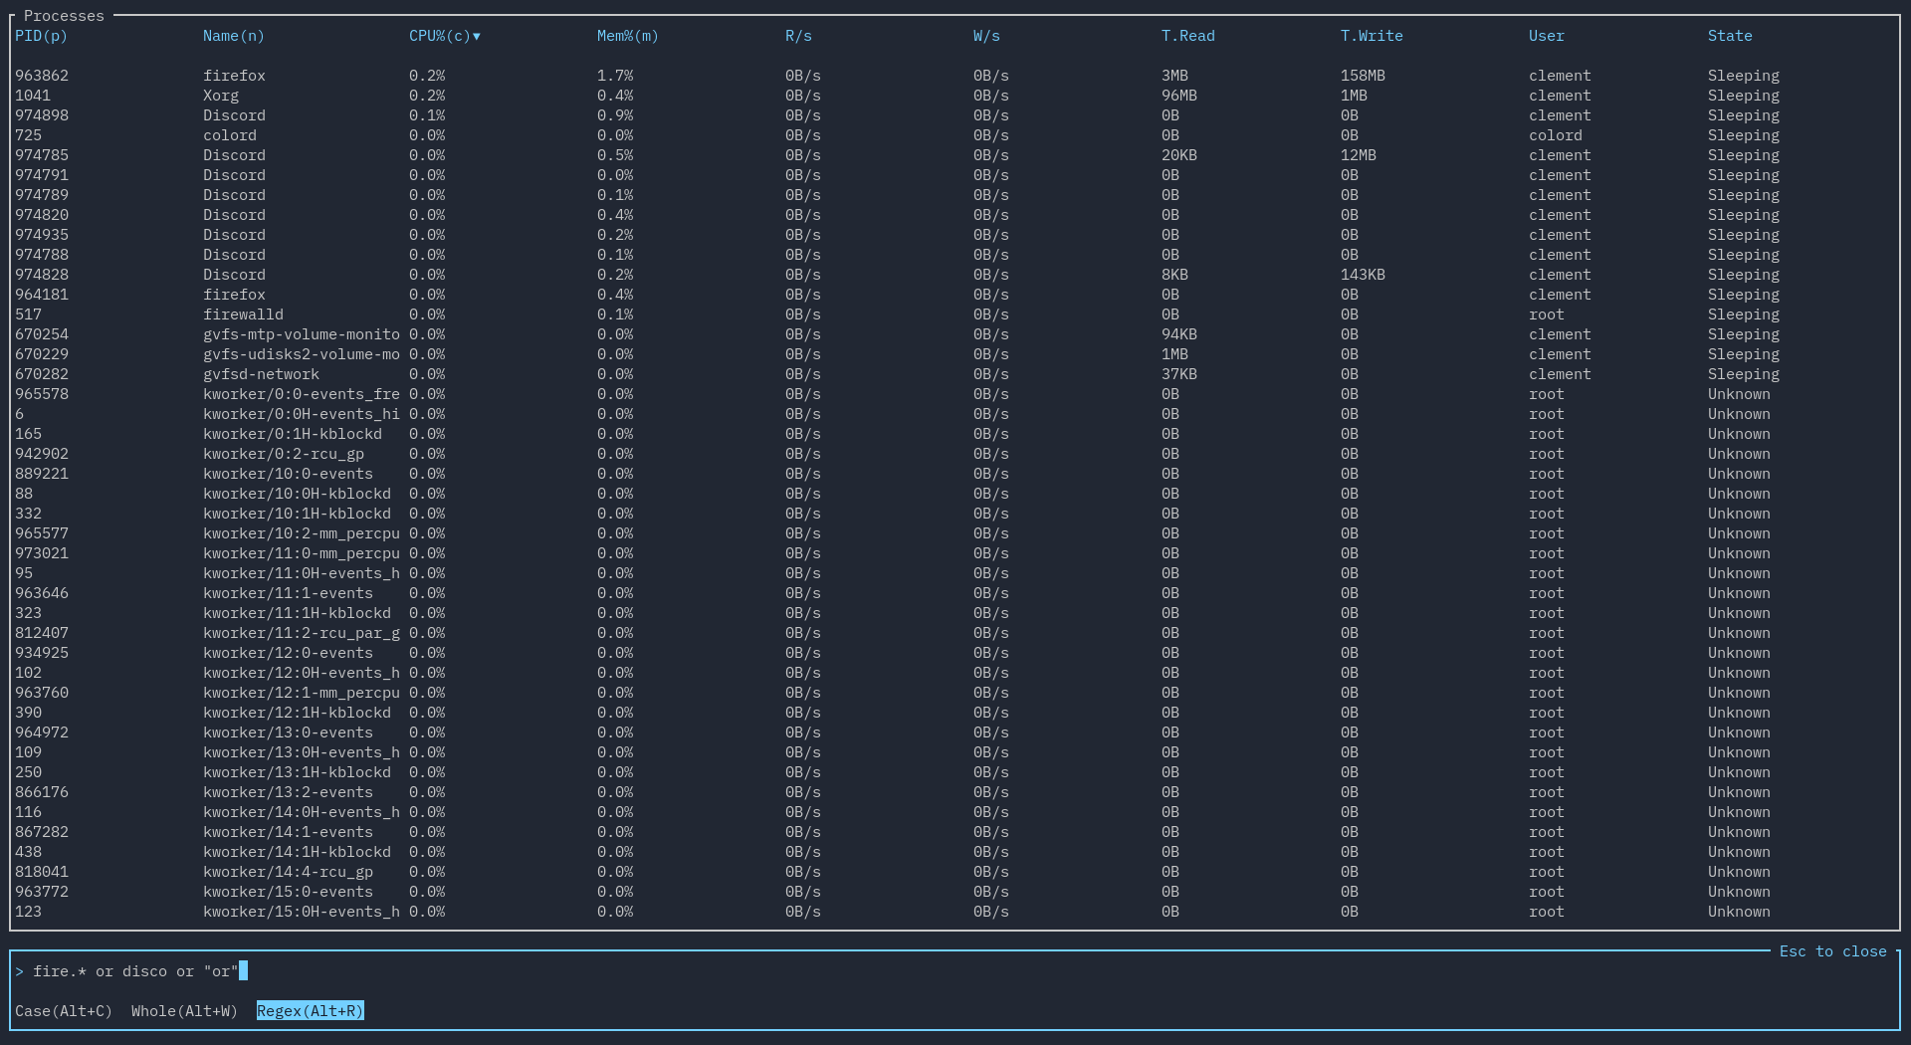Sort processes by PID(p) column

[40, 36]
